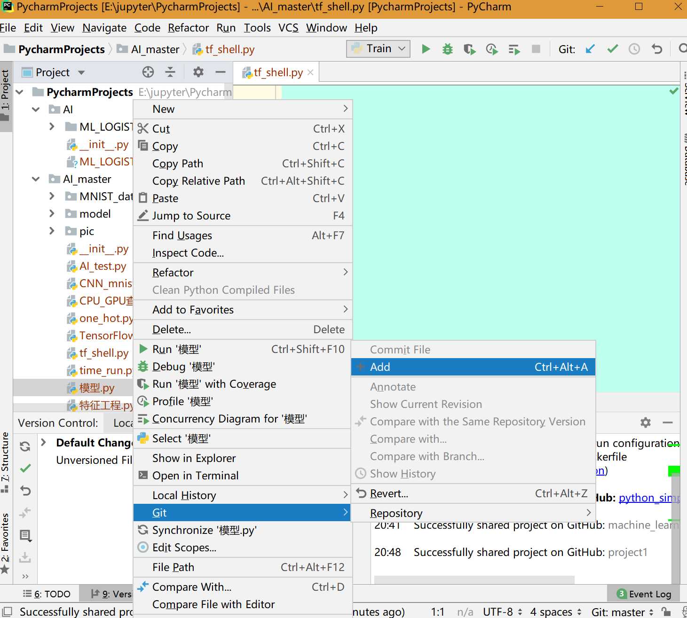Choose Delete... from context menu
The height and width of the screenshot is (618, 687).
coord(243,329)
